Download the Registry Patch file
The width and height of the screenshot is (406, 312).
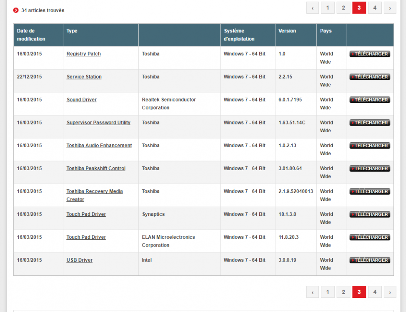coord(370,54)
